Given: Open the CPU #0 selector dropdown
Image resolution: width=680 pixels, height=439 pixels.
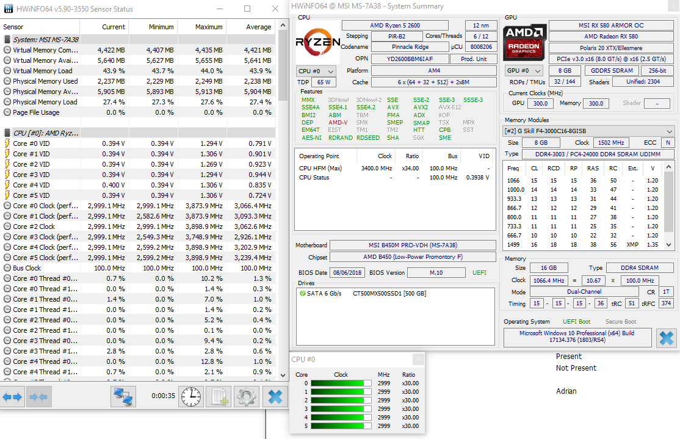Looking at the screenshot, I should pyautogui.click(x=317, y=71).
